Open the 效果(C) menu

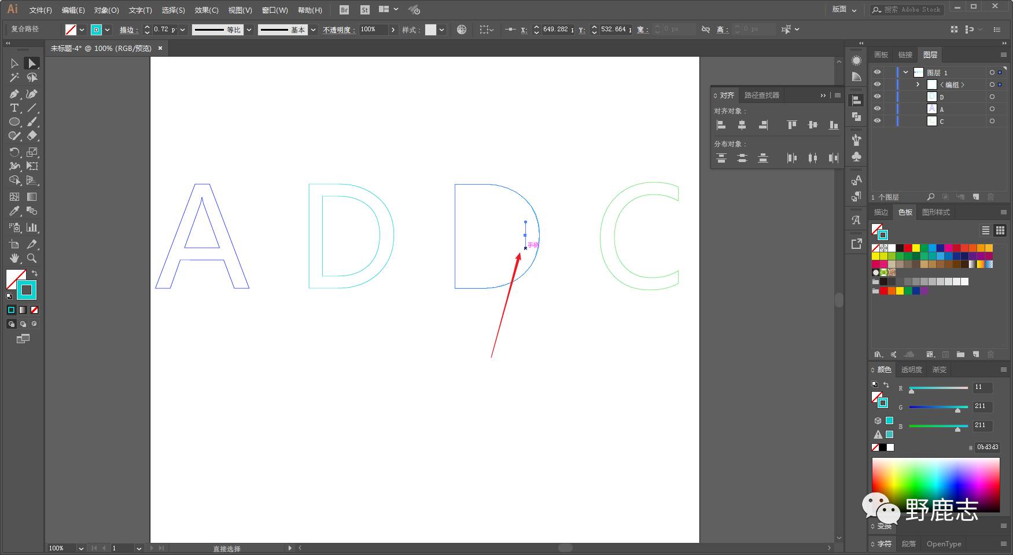tap(207, 10)
